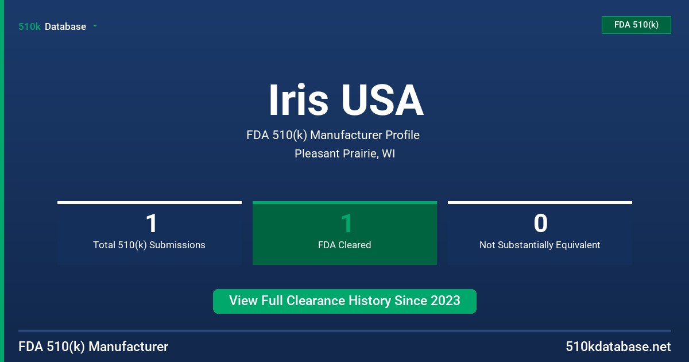Visit the 510kdatabase.net link
This screenshot has height=362, width=689.
pos(618,347)
